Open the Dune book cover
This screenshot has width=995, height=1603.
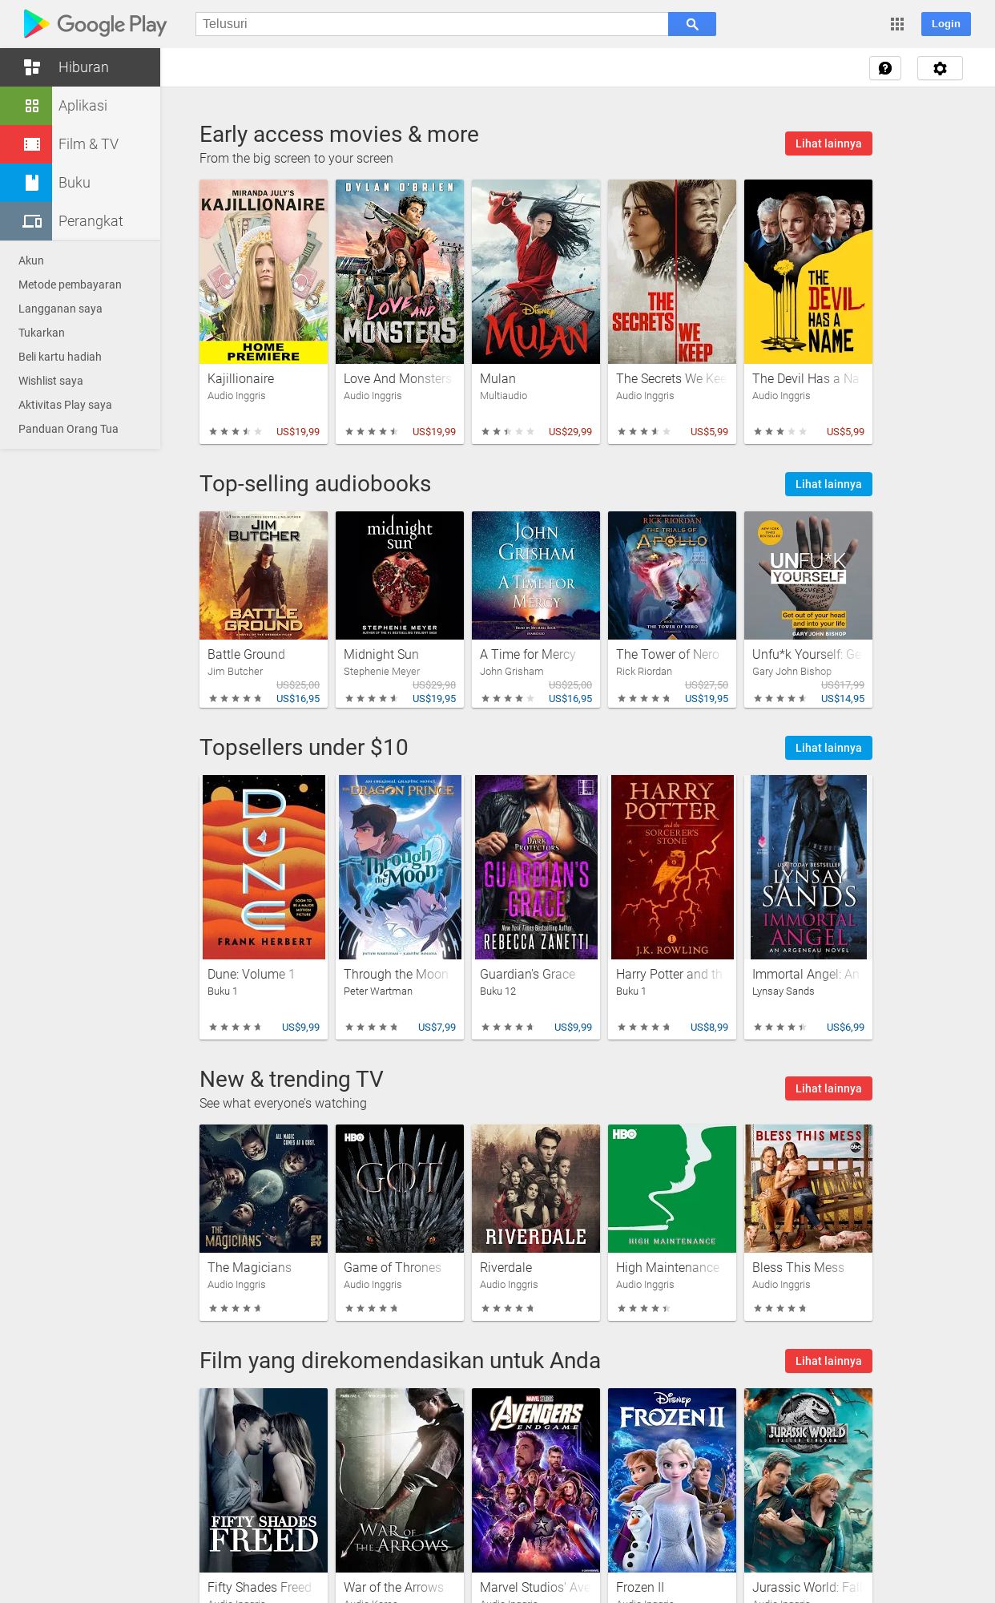pyautogui.click(x=264, y=867)
